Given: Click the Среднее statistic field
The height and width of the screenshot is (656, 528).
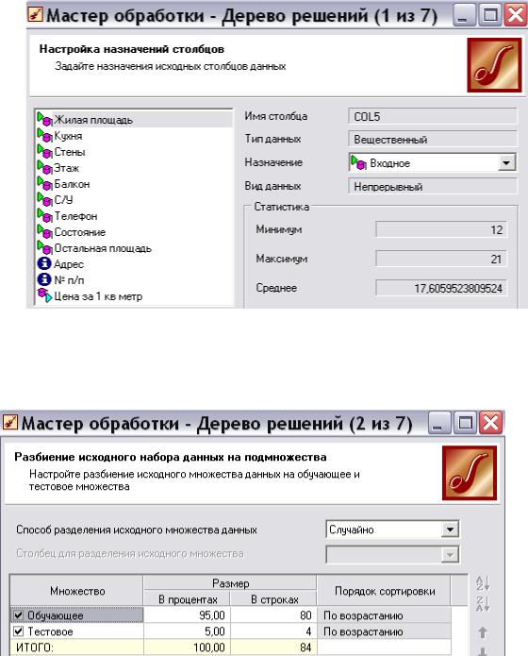Looking at the screenshot, I should [x=441, y=288].
